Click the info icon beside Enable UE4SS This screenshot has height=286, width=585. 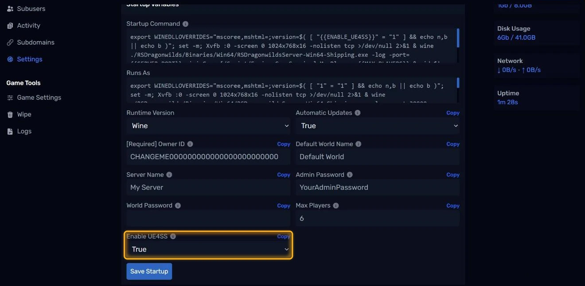pyautogui.click(x=173, y=236)
